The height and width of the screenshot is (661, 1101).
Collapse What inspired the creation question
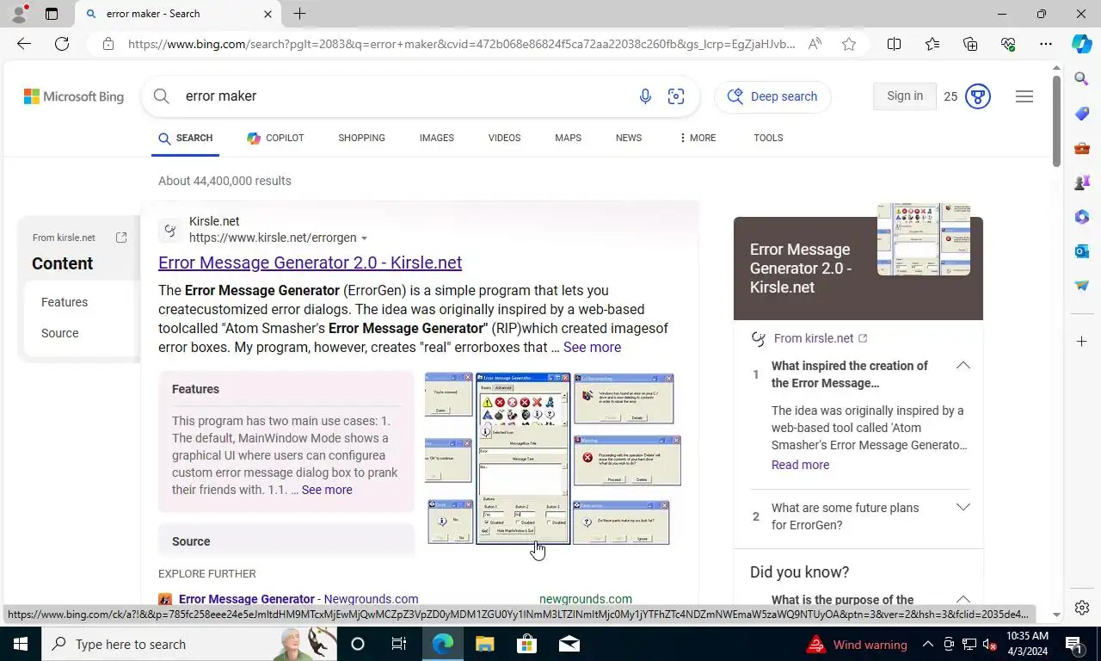963,366
